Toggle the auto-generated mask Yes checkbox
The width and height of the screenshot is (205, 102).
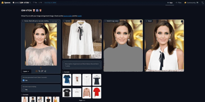[x=24, y=80]
